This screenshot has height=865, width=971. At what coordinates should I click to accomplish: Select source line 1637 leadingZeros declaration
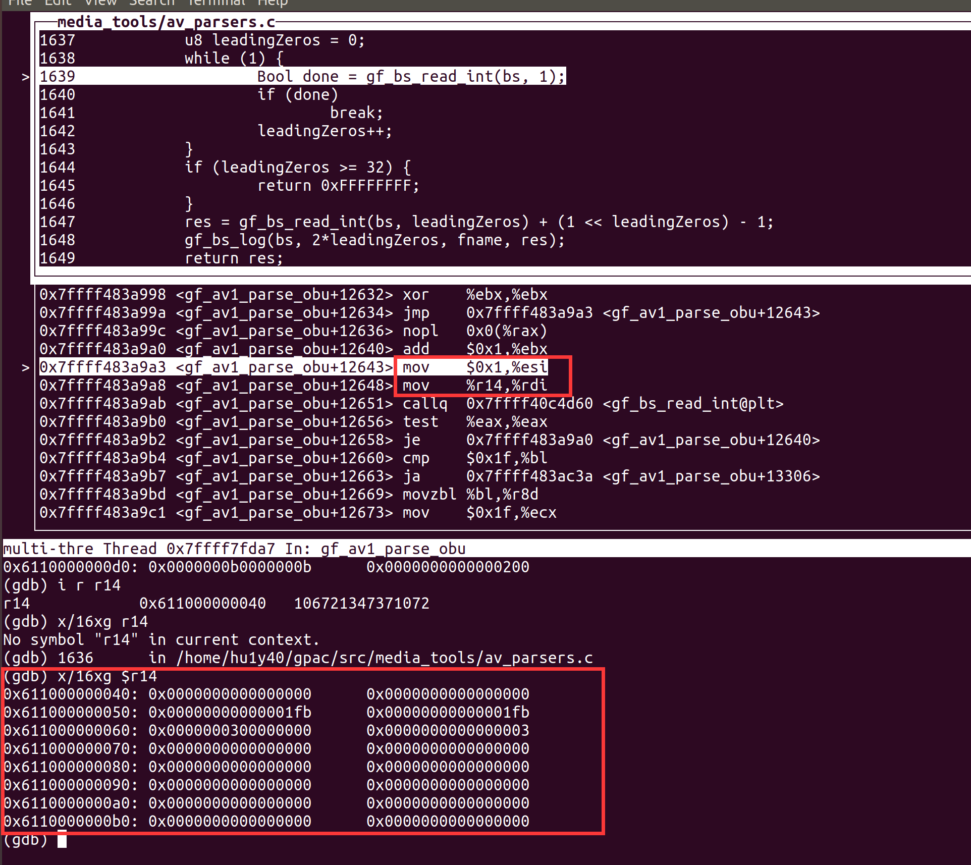tap(202, 40)
